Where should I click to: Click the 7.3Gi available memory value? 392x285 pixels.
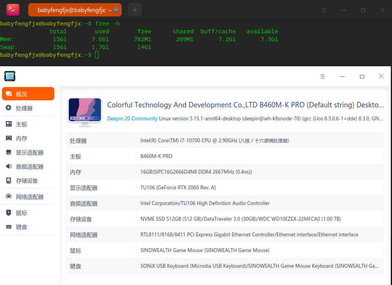[x=269, y=39]
